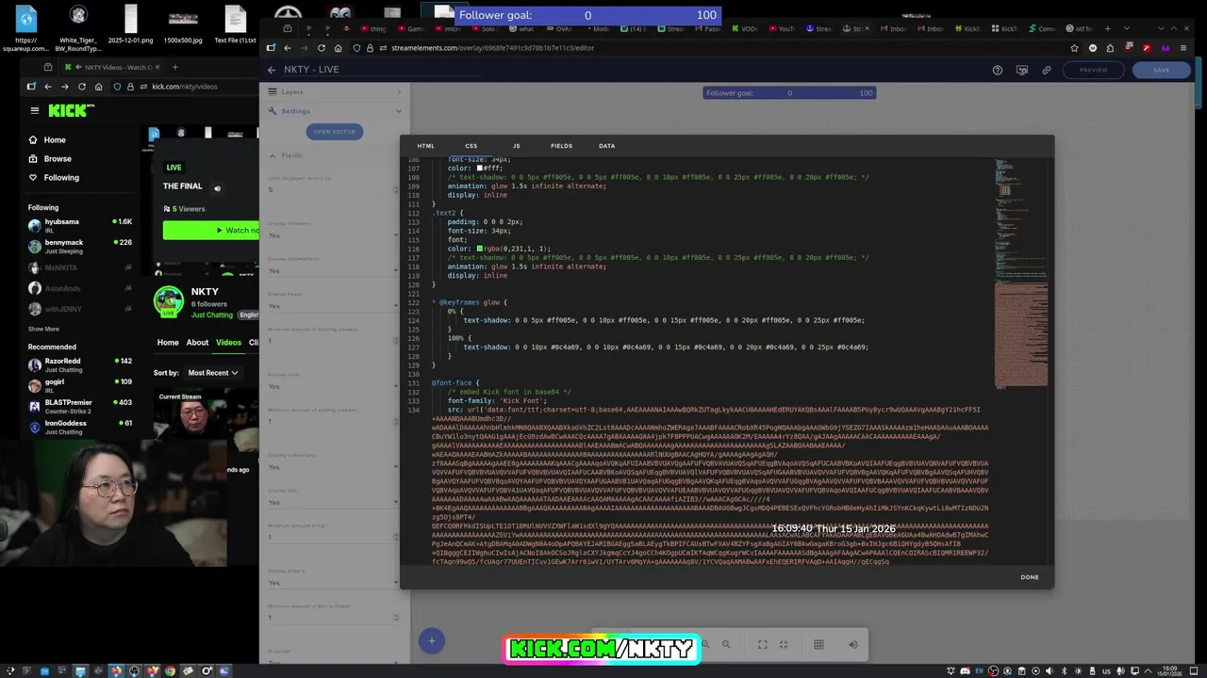This screenshot has height=678, width=1207.
Task: Click the white color swatch in .text CSS
Action: [x=479, y=168]
